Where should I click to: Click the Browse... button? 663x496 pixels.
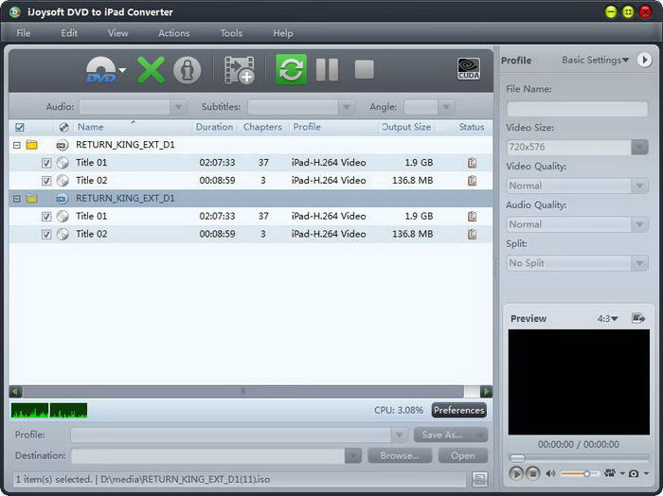click(400, 456)
